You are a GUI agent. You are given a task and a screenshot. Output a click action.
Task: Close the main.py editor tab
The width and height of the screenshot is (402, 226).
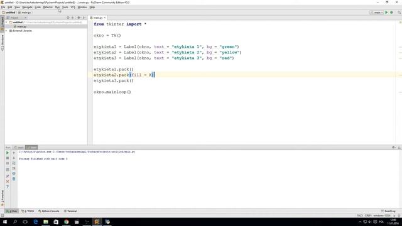point(105,18)
